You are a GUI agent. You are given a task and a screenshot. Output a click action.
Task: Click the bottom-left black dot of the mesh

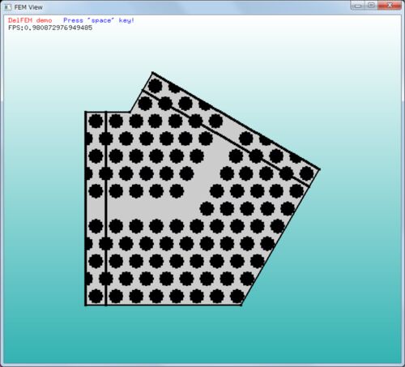tap(96, 296)
